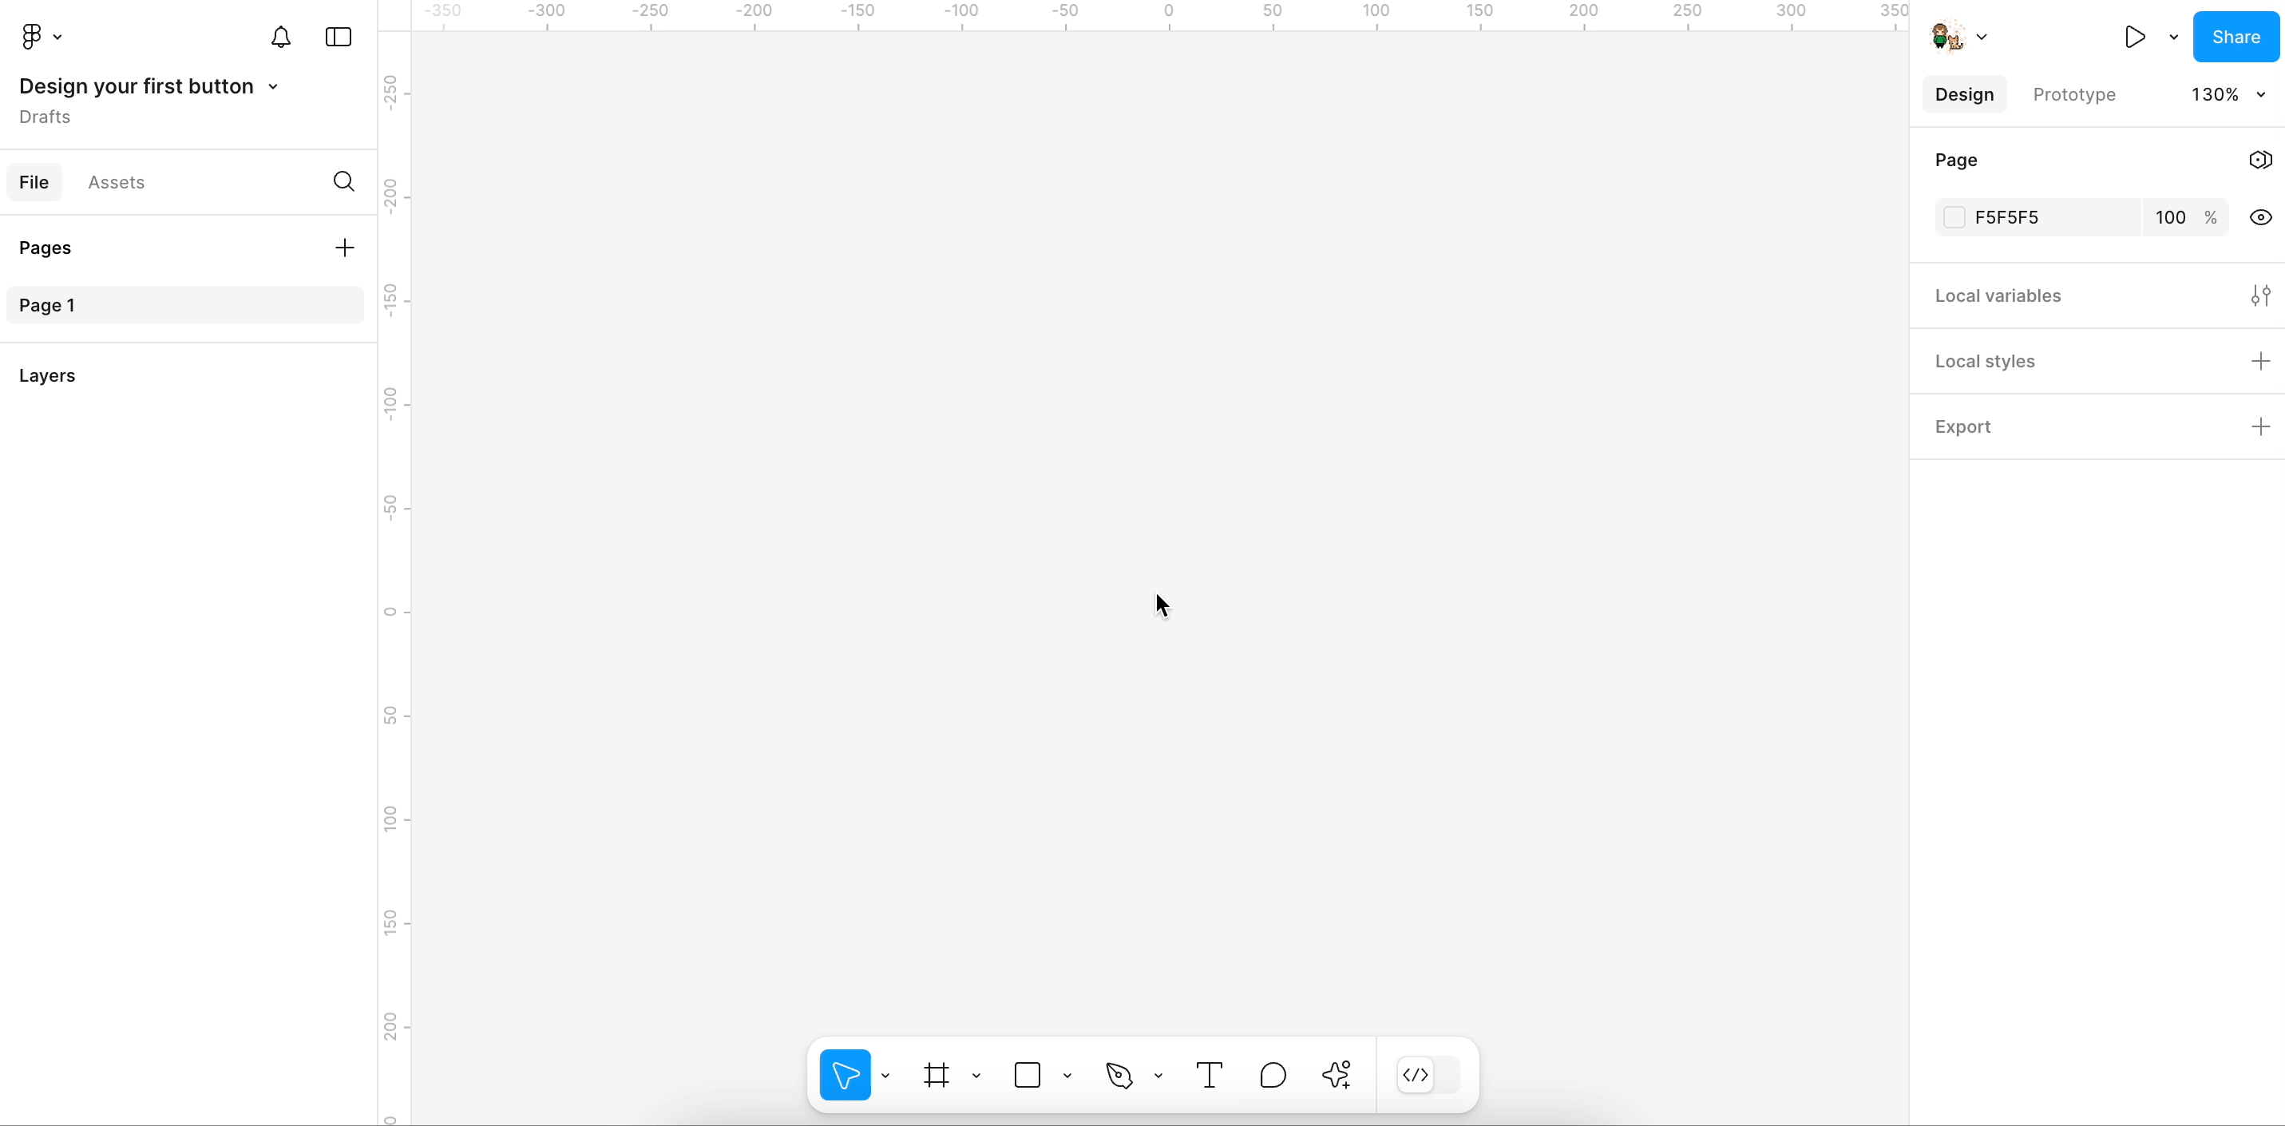Open local variables settings icon
The width and height of the screenshot is (2285, 1126).
point(2260,295)
